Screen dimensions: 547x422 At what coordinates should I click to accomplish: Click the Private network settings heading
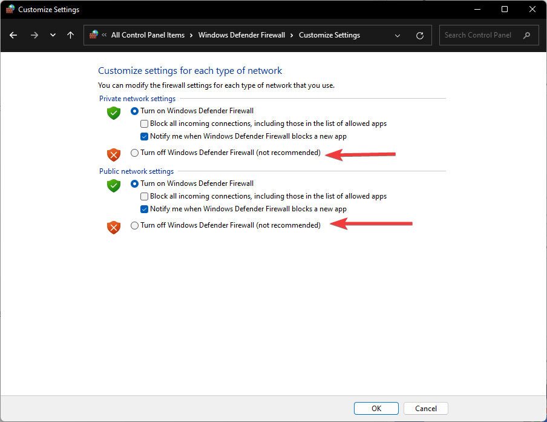tap(137, 99)
